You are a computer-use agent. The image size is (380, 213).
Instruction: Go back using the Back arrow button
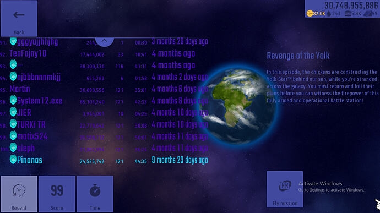tap(19, 18)
